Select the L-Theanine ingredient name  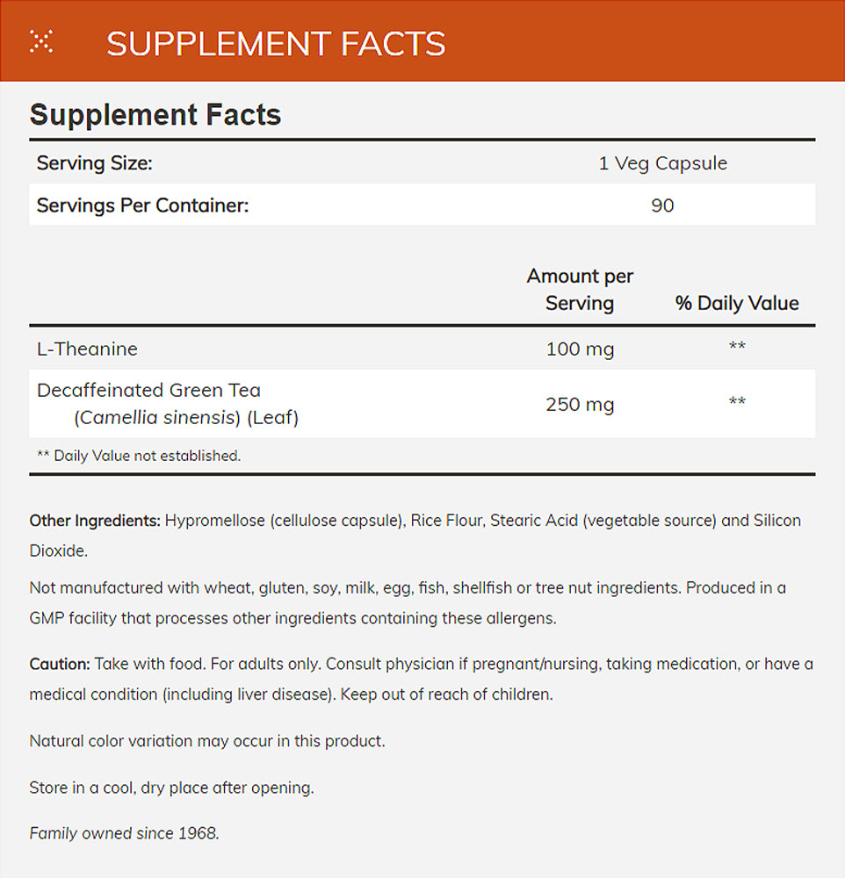(x=87, y=349)
